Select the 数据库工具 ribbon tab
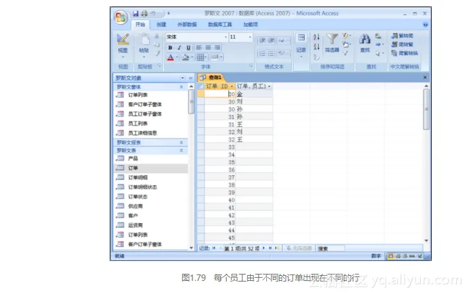This screenshot has width=469, height=295. tap(220, 24)
